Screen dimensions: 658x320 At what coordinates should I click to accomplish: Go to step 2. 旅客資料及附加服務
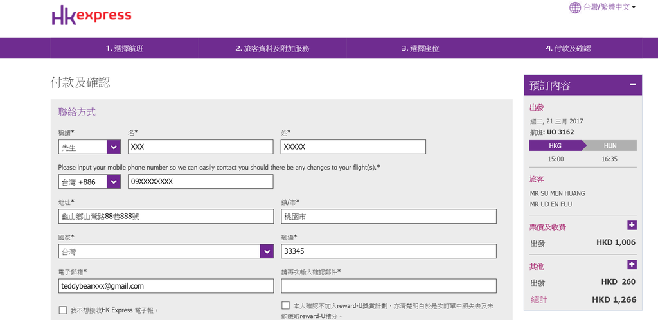[272, 48]
